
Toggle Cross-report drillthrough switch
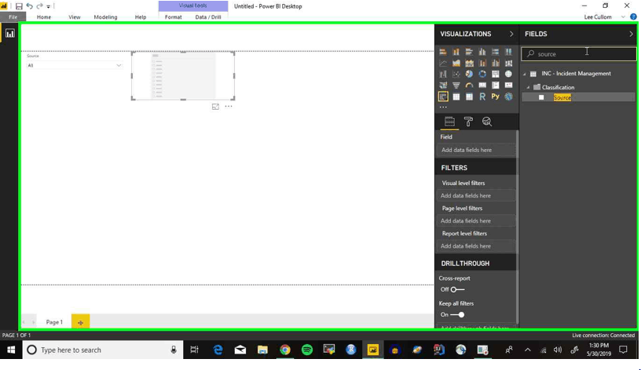coord(457,289)
